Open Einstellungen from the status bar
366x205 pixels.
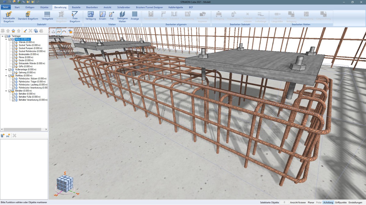(355, 202)
